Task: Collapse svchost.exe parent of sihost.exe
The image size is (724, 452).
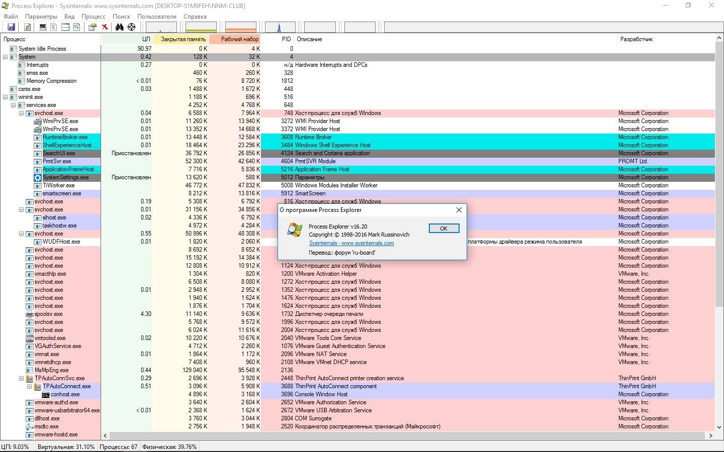Action: (22, 209)
